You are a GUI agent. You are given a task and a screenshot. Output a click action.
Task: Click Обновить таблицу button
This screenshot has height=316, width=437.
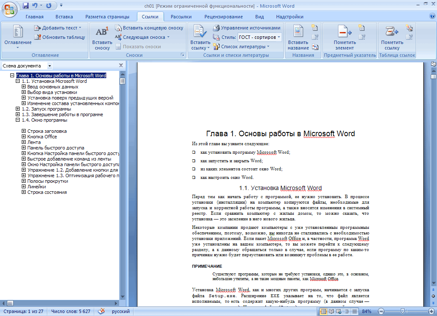60,37
